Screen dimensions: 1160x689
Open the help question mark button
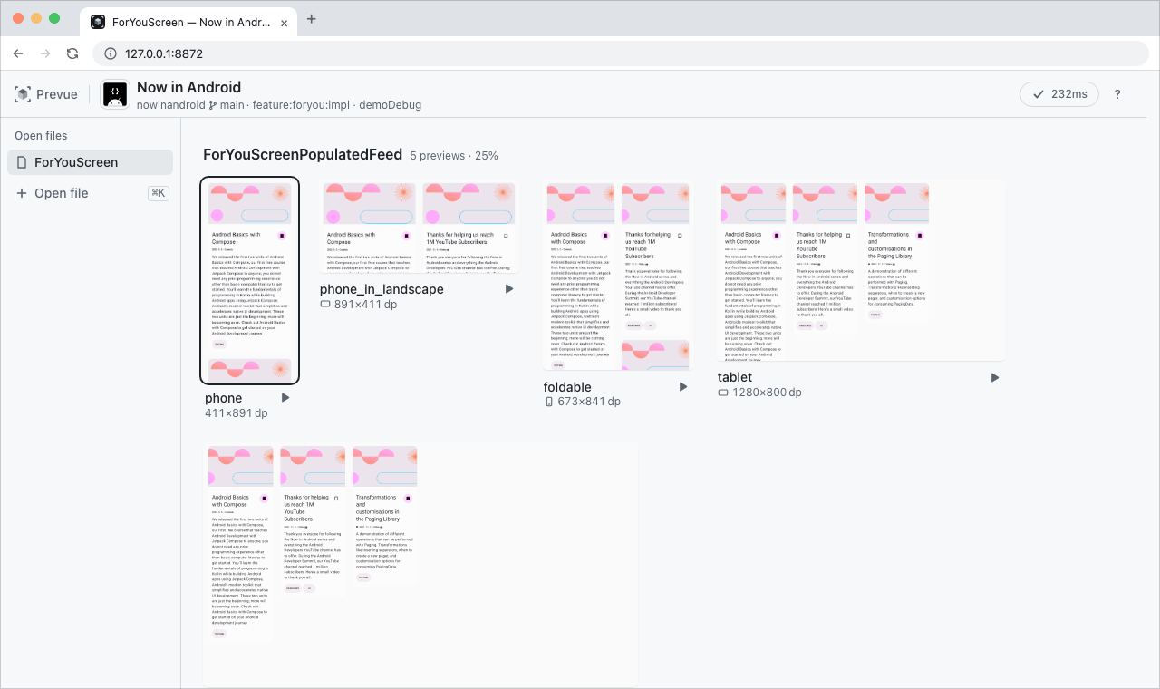coord(1117,94)
